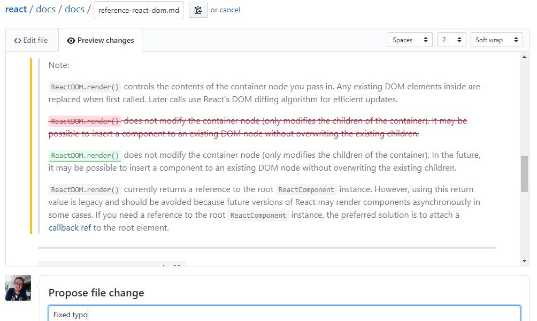
Task: Go to the second docs breadcrumb
Action: click(74, 9)
